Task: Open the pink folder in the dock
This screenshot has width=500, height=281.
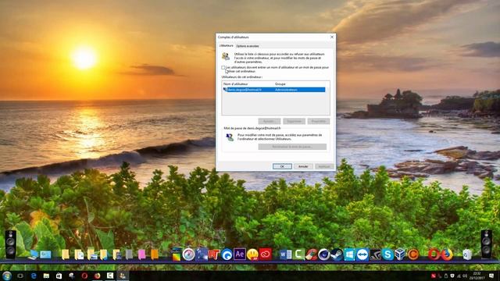Action: [141, 254]
